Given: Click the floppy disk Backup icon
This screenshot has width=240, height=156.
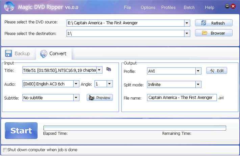Looking at the screenshot, I should 8,53.
